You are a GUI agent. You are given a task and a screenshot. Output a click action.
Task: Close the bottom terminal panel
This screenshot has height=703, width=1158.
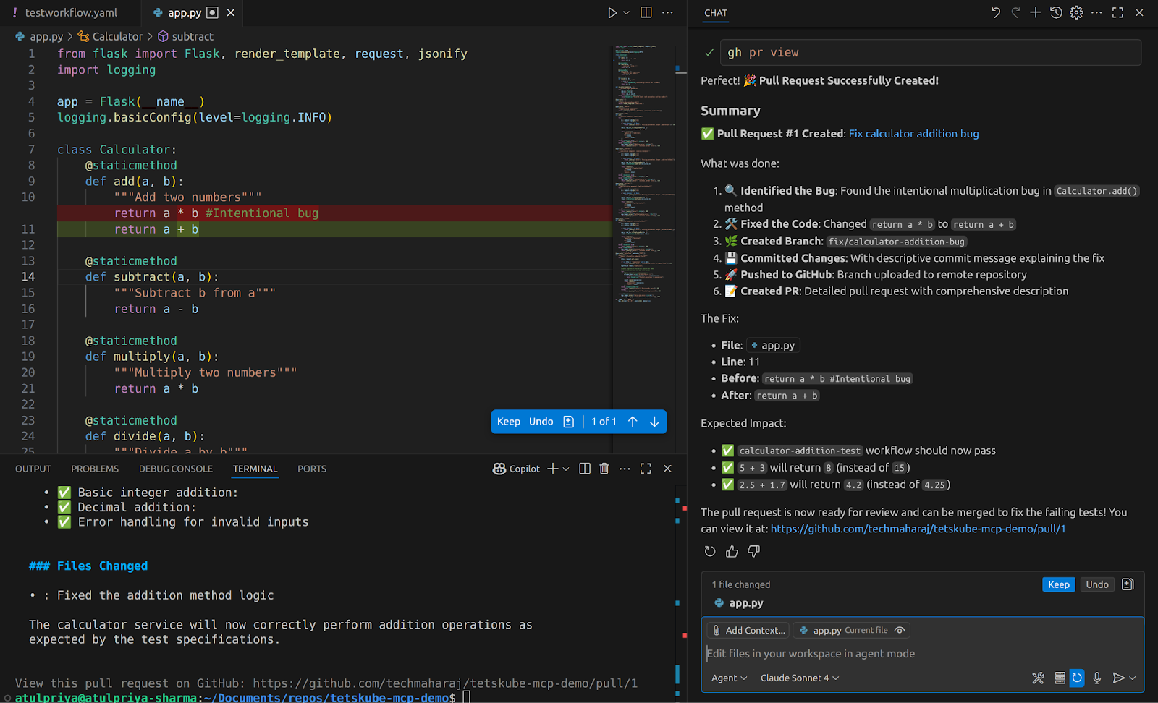667,469
